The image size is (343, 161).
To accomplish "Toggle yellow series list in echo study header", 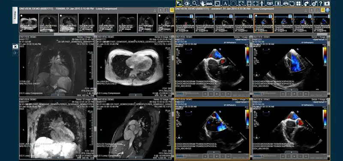I will (323, 10).
